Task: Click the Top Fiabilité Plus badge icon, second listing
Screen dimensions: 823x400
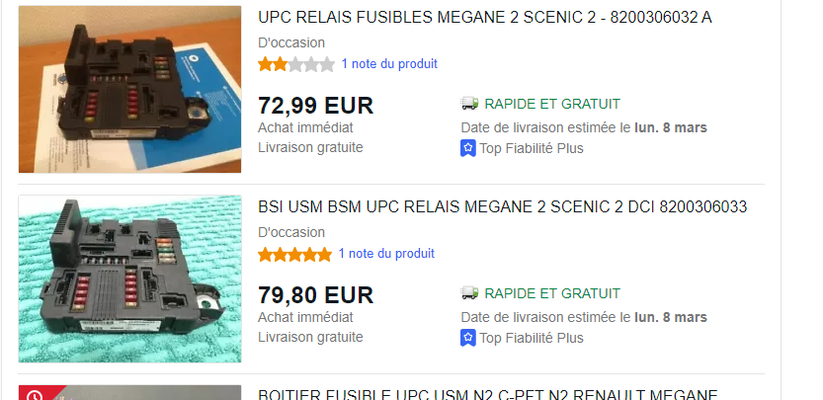Action: tap(467, 338)
